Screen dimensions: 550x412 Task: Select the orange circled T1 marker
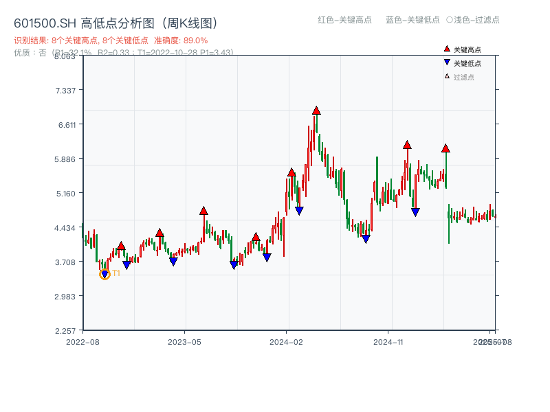click(105, 274)
